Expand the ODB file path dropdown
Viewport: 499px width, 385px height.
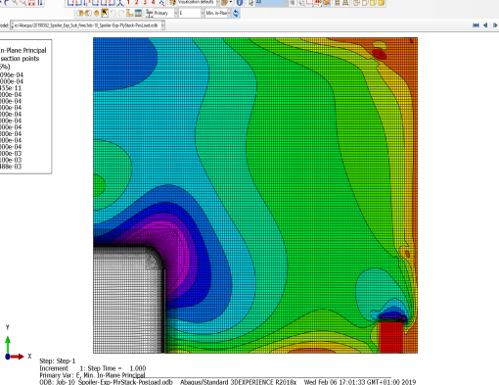[88, 25]
